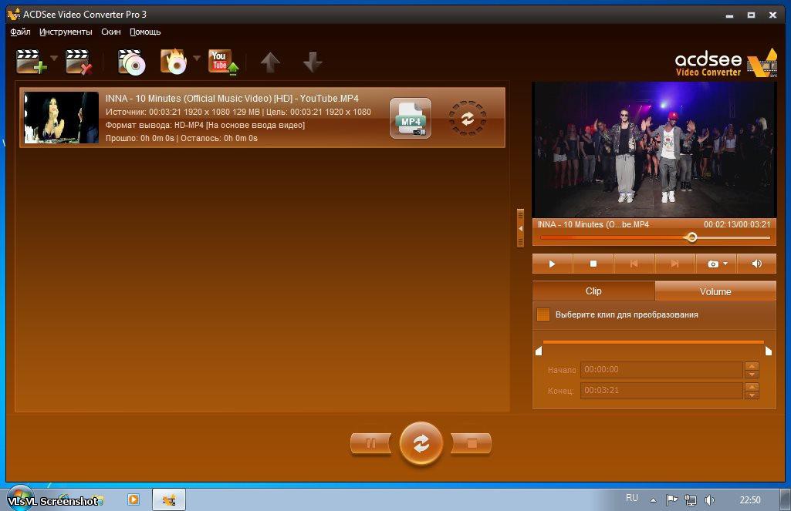
Task: Enable Выберите клип для преобразования checkbox
Action: tap(543, 314)
